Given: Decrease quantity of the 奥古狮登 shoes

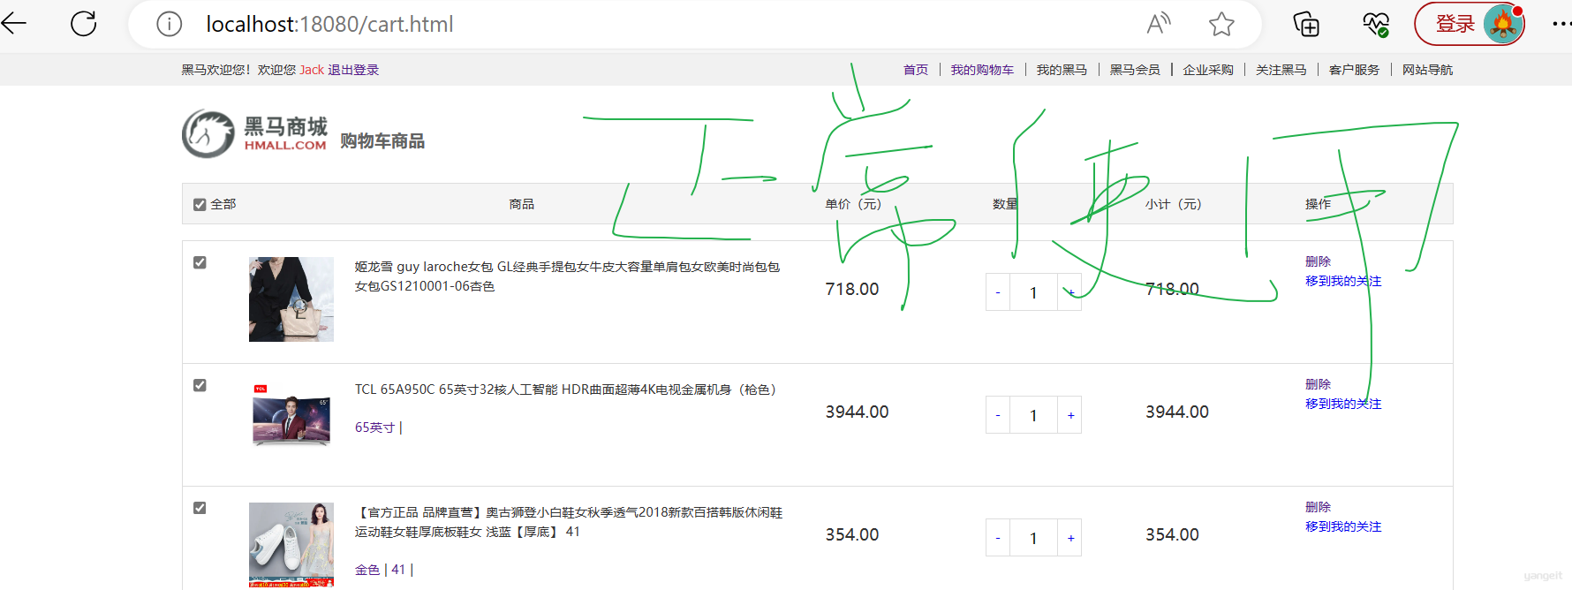Looking at the screenshot, I should coord(998,538).
